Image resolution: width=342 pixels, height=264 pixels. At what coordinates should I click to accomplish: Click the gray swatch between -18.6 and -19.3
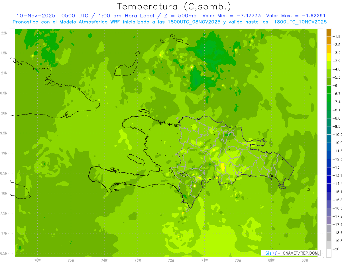(329, 237)
